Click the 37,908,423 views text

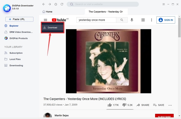click(53, 105)
